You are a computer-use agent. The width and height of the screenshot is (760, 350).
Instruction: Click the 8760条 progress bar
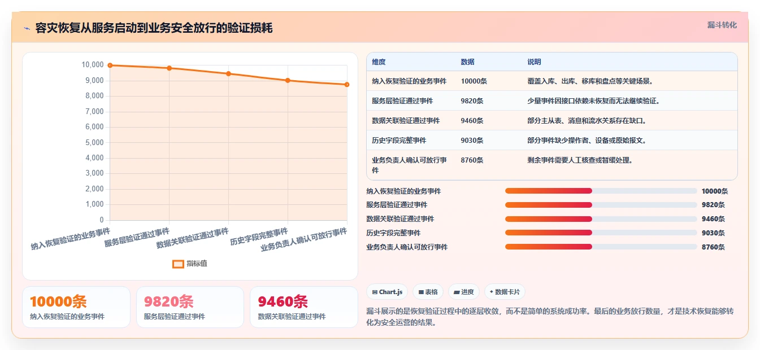tap(601, 247)
